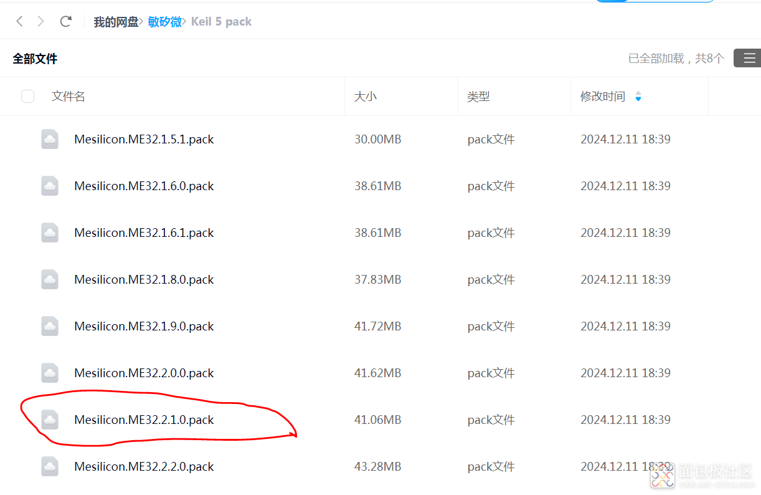Click the 43.28MB size cell
761x495 pixels.
pos(378,466)
